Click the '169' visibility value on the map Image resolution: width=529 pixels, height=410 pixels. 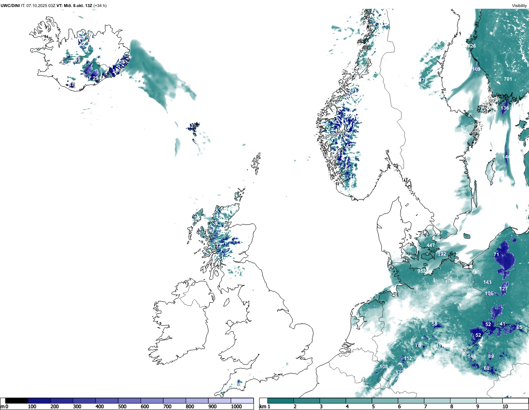pyautogui.click(x=477, y=69)
